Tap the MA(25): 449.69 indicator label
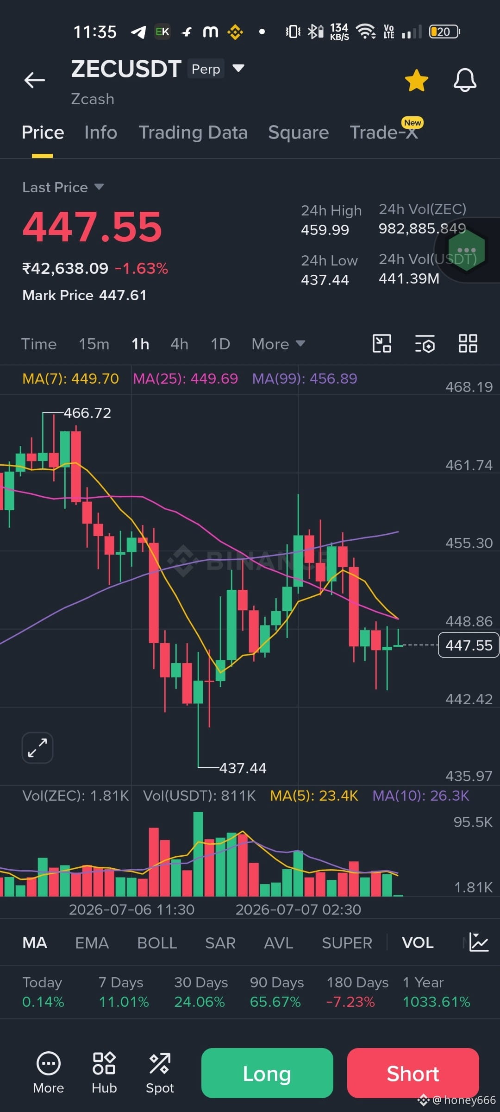The height and width of the screenshot is (1112, 500). (x=185, y=379)
